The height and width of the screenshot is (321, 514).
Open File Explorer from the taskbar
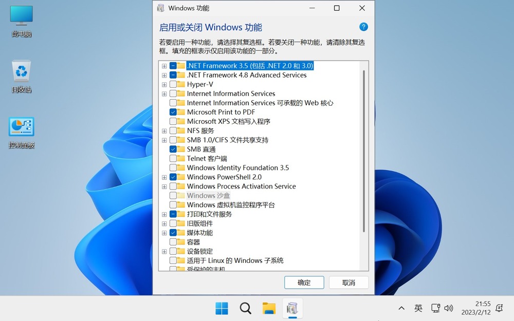pos(269,308)
